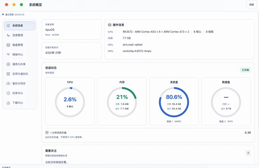Click the 7.7 GB memory value
259x168 pixels.
pos(127,38)
